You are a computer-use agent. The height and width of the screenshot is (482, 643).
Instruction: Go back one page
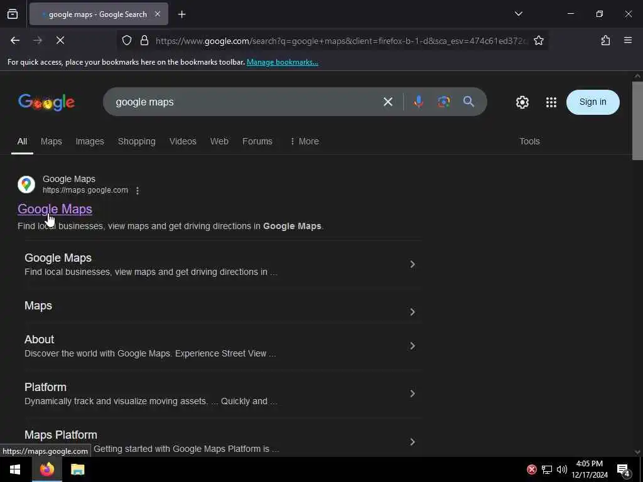pyautogui.click(x=15, y=40)
